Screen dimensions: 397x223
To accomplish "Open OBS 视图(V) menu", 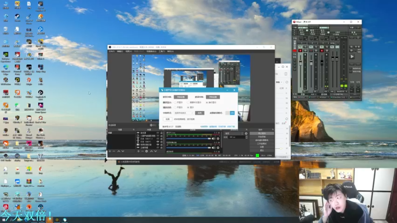I will 129,52.
